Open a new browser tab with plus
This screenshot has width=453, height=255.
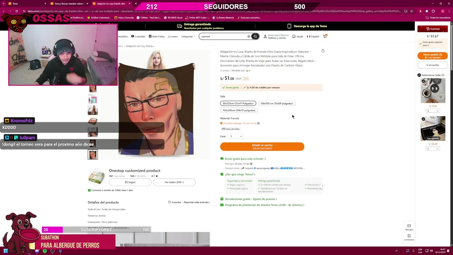coord(136,4)
